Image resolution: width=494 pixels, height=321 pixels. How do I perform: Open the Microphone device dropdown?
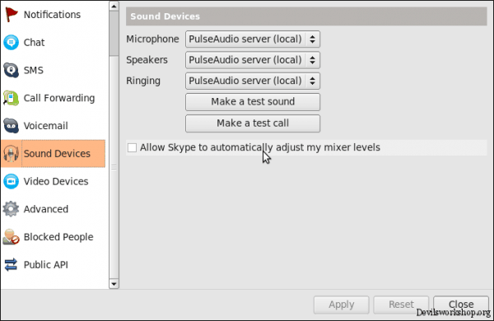click(253, 39)
